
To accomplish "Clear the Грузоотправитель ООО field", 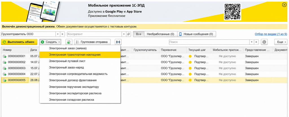I will pyautogui.click(x=62, y=34).
